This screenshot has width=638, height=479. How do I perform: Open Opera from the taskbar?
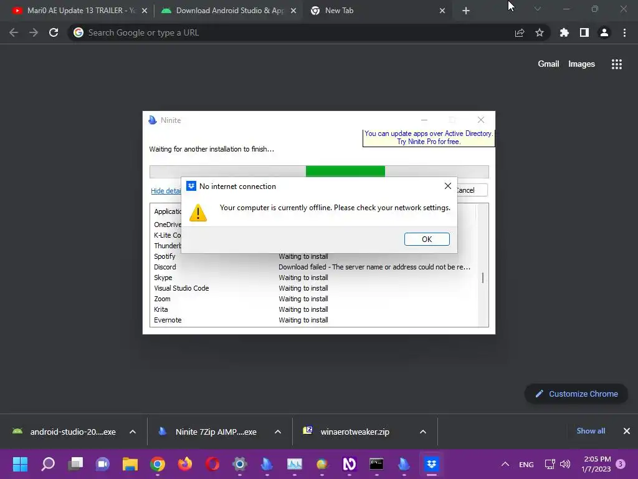212,463
